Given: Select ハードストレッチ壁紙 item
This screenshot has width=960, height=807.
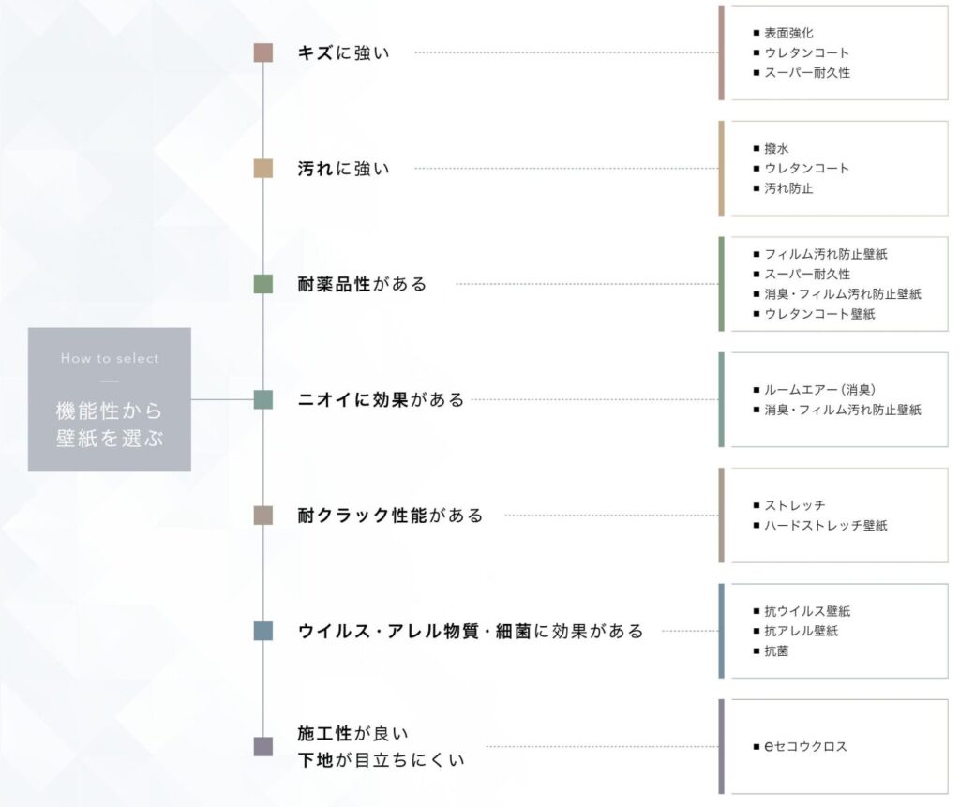Looking at the screenshot, I should click(x=825, y=526).
